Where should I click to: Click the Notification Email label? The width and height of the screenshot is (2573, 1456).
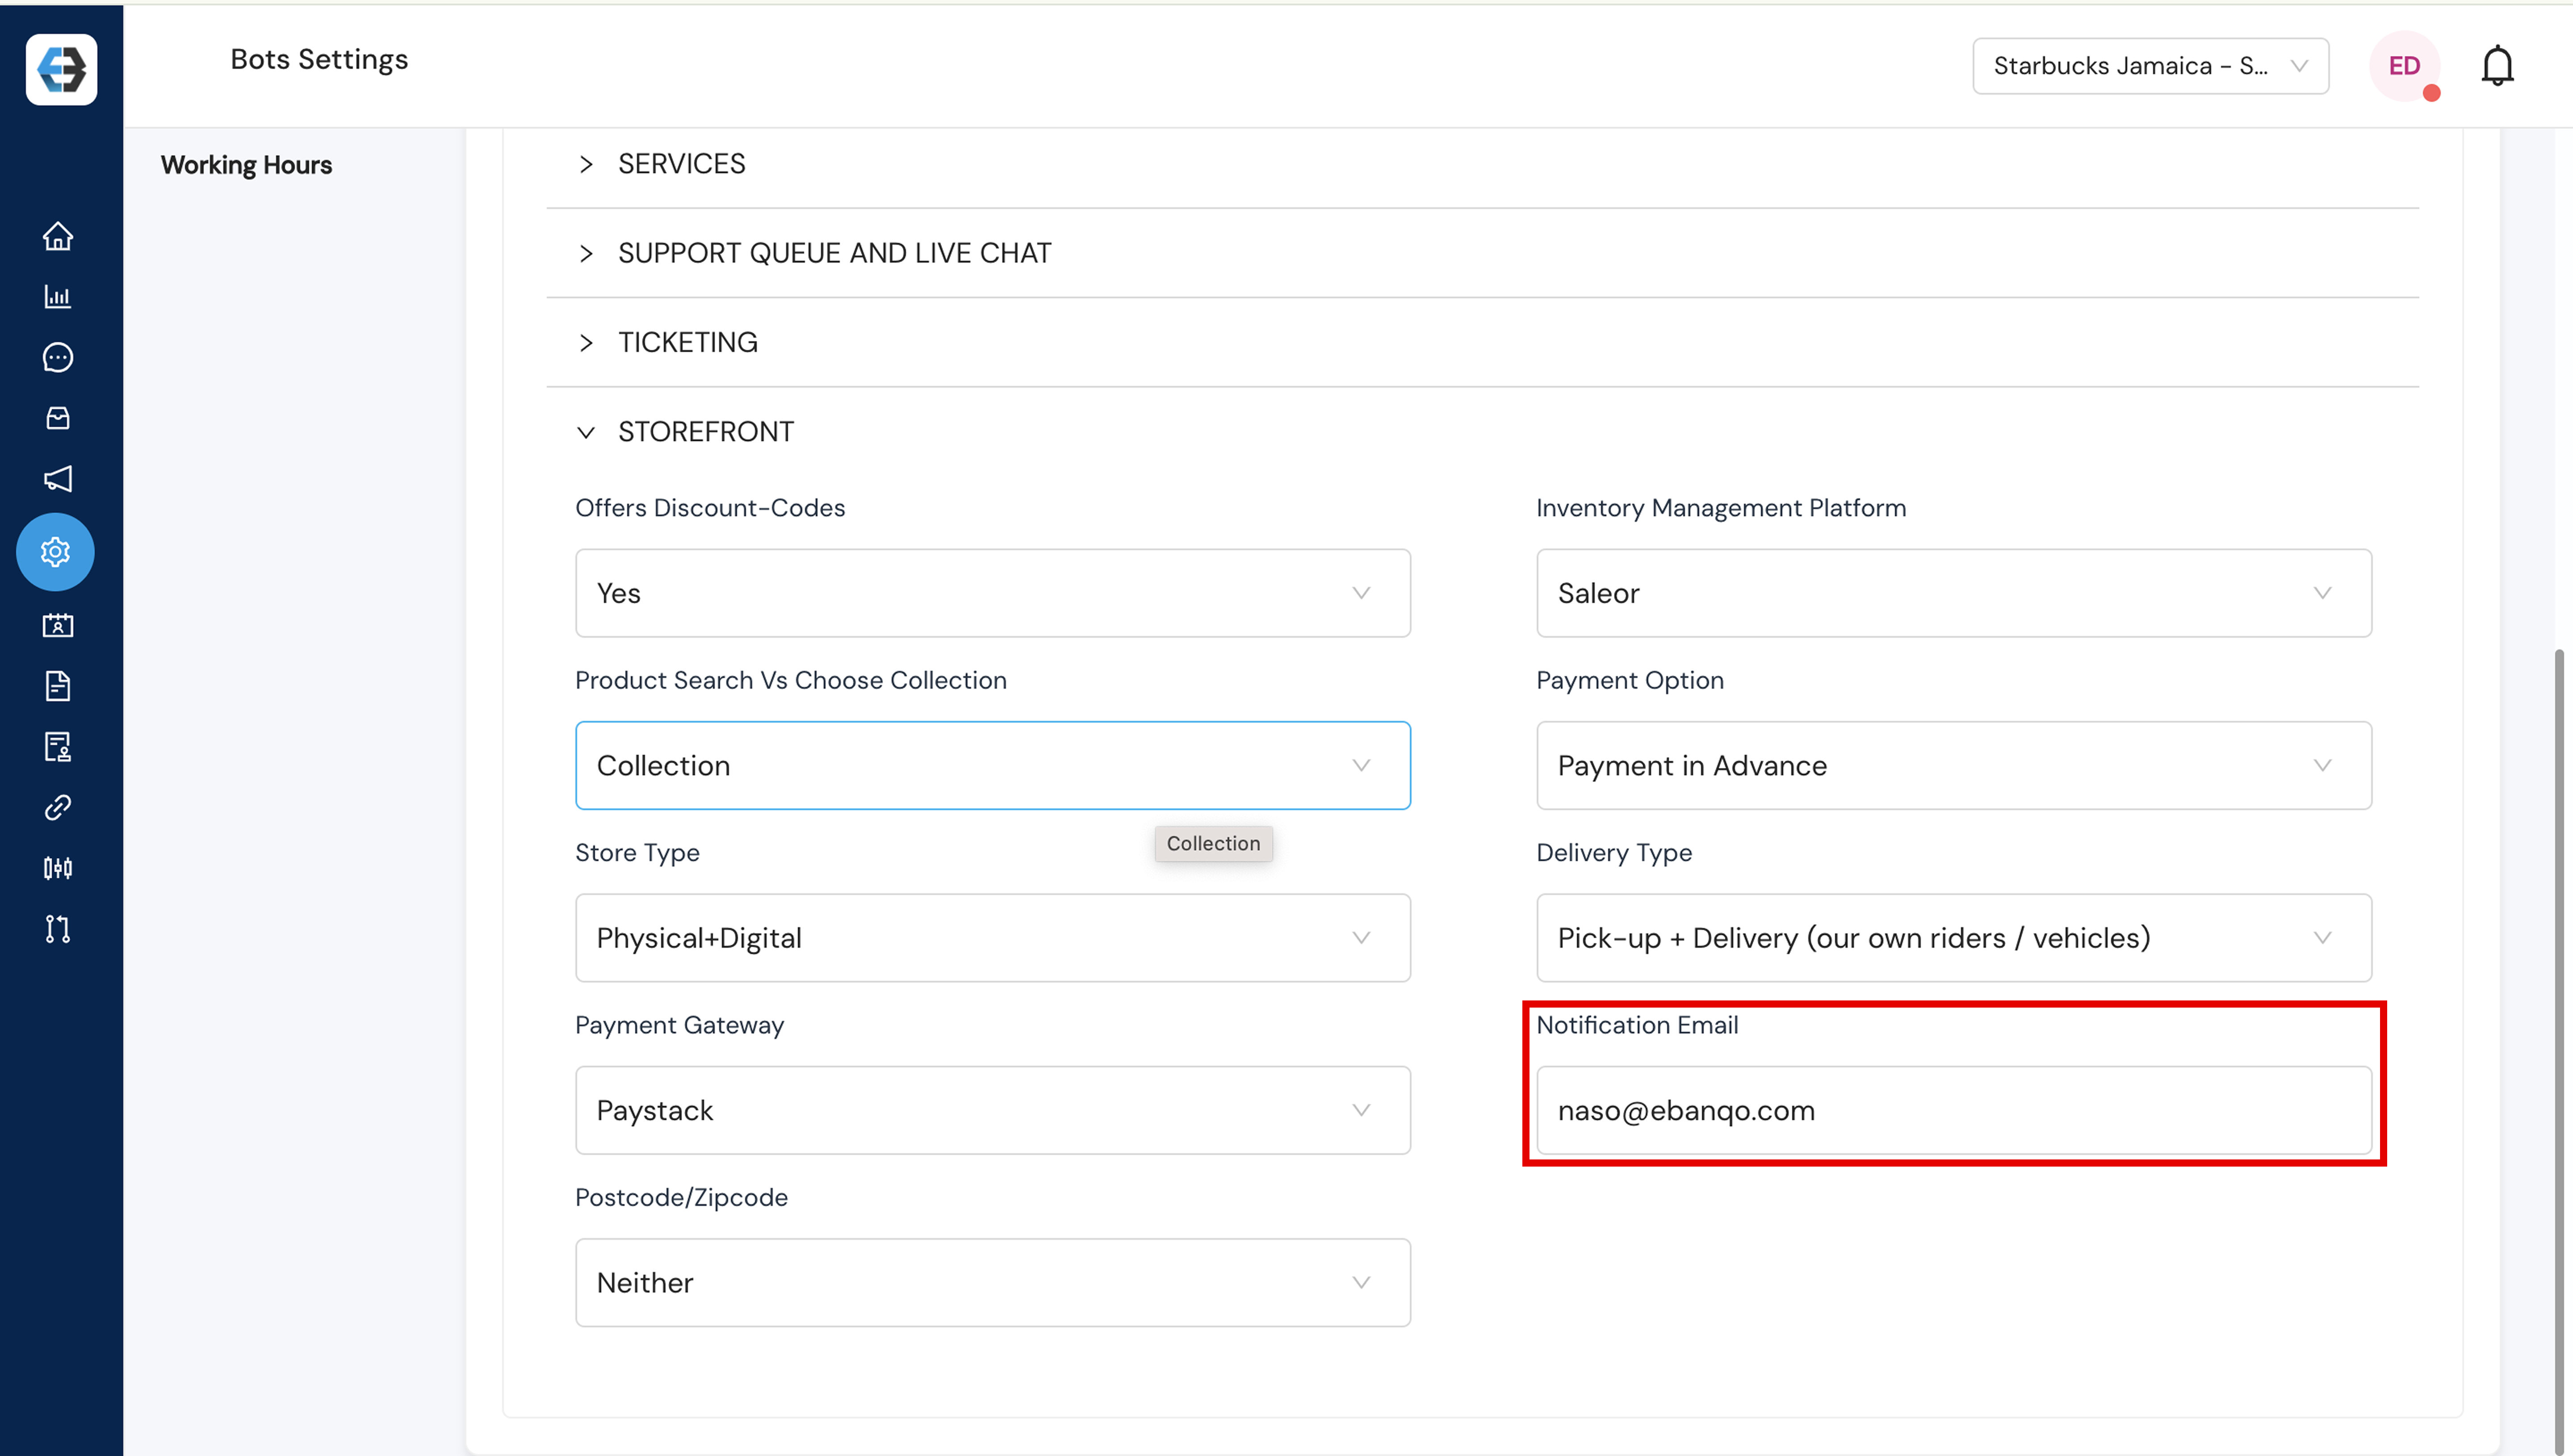pos(1637,1025)
